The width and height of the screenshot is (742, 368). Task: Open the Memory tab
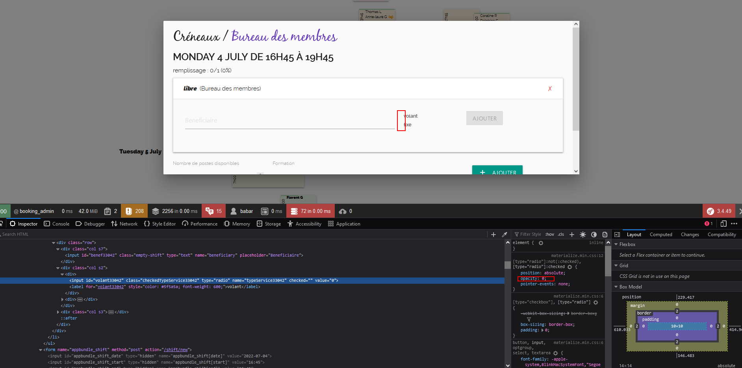pos(237,224)
